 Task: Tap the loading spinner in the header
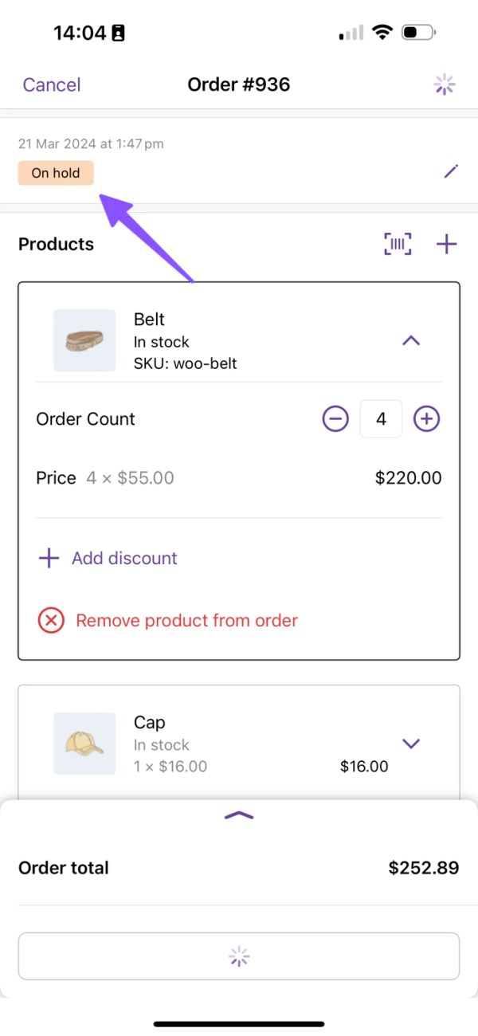(445, 84)
